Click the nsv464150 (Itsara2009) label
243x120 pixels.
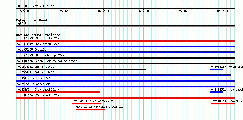point(34,78)
